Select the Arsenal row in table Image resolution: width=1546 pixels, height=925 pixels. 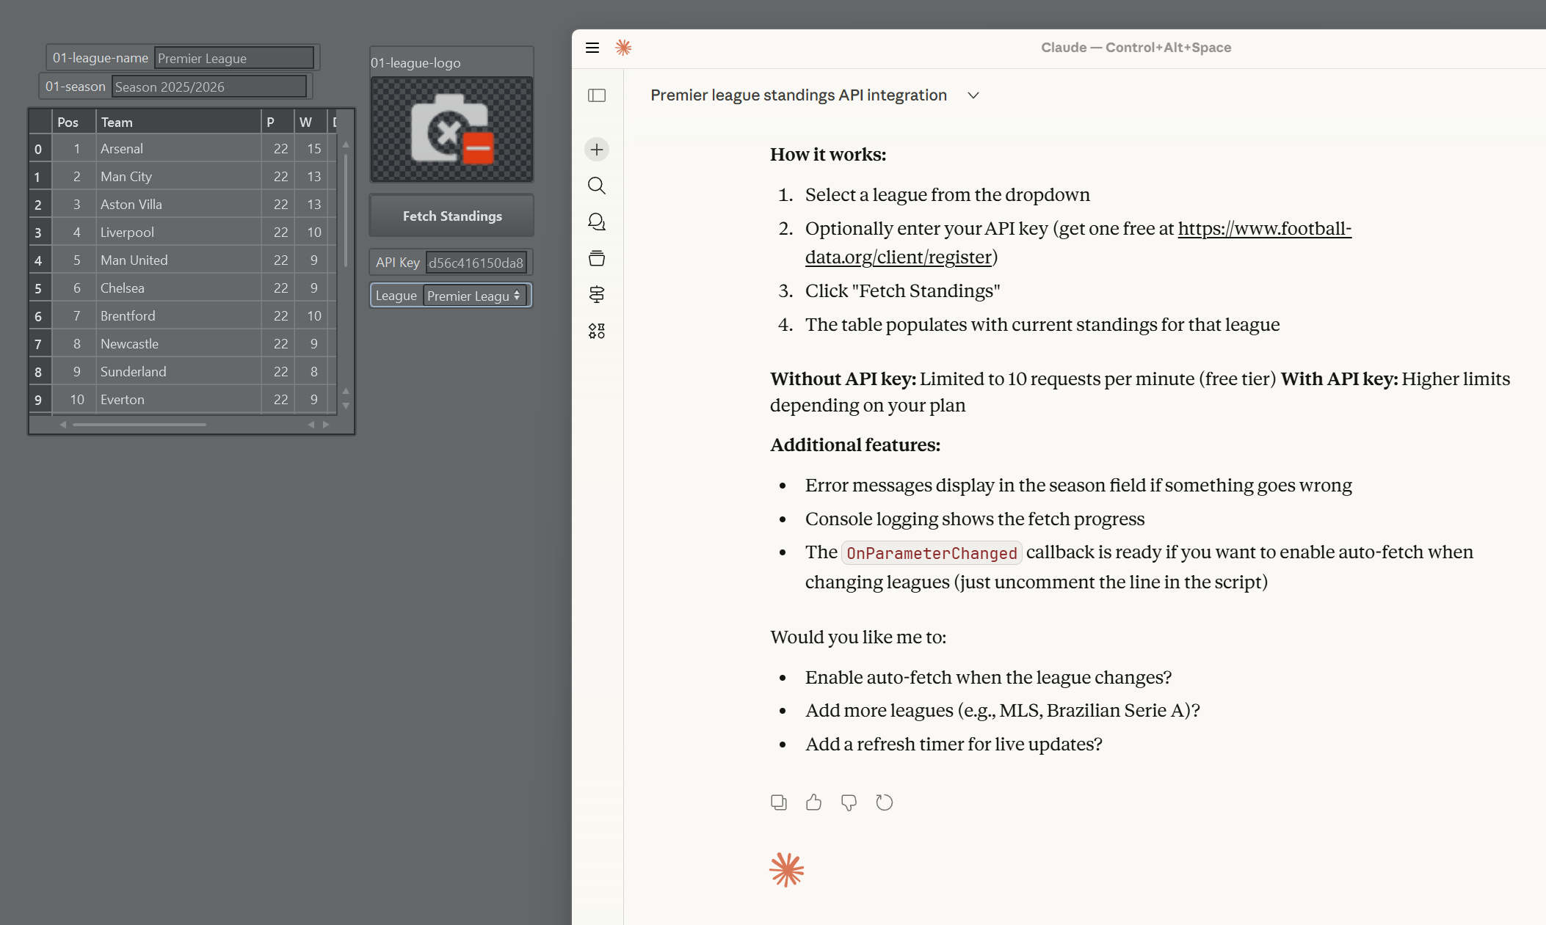(178, 149)
